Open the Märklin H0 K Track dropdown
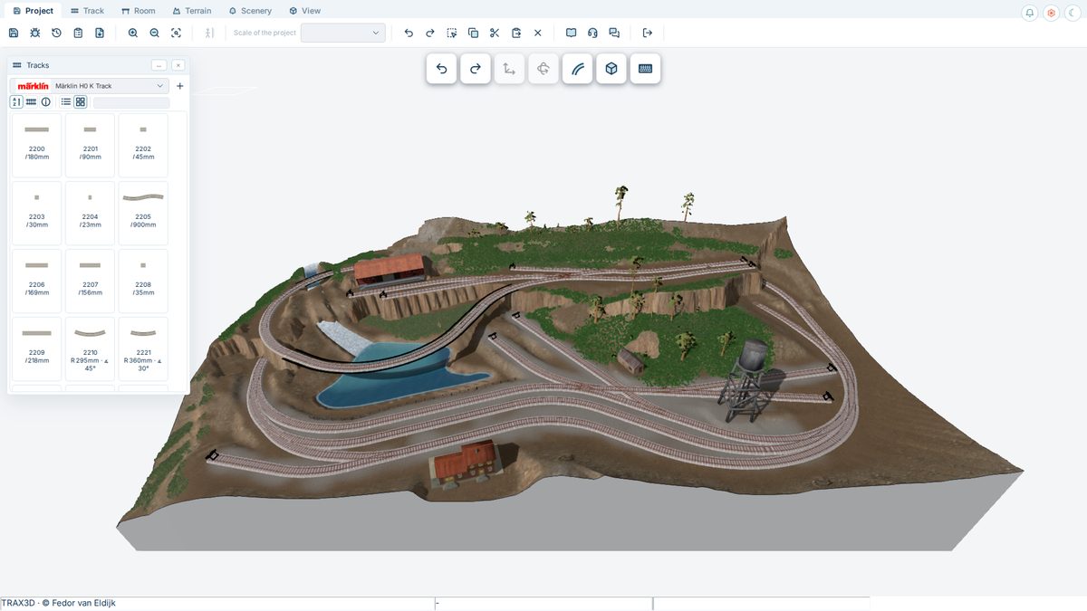1087x611 pixels. coord(90,86)
